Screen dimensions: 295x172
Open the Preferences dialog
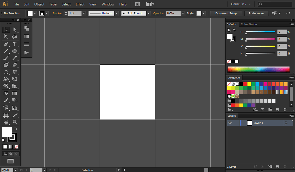256,13
